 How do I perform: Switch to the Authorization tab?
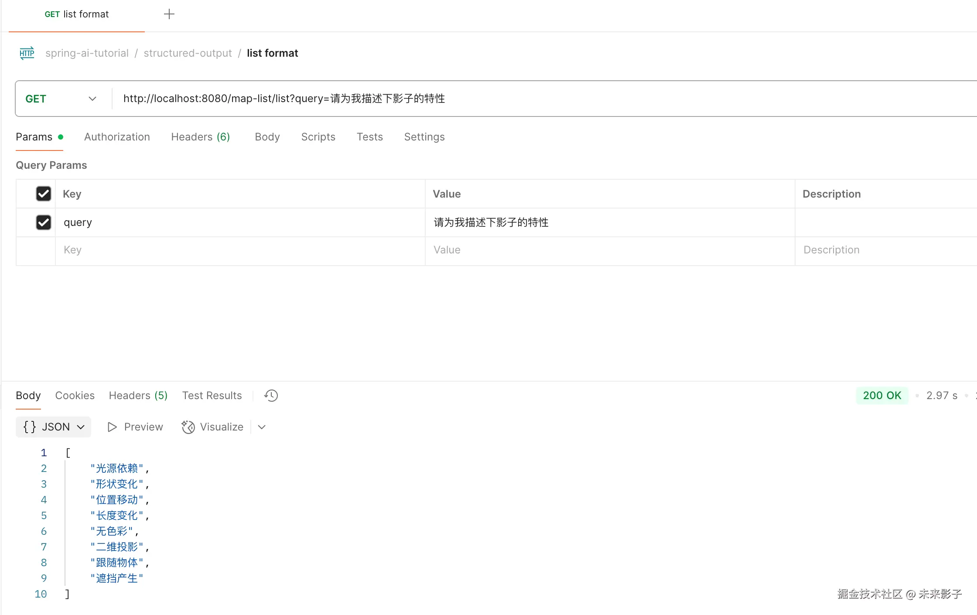pos(117,137)
